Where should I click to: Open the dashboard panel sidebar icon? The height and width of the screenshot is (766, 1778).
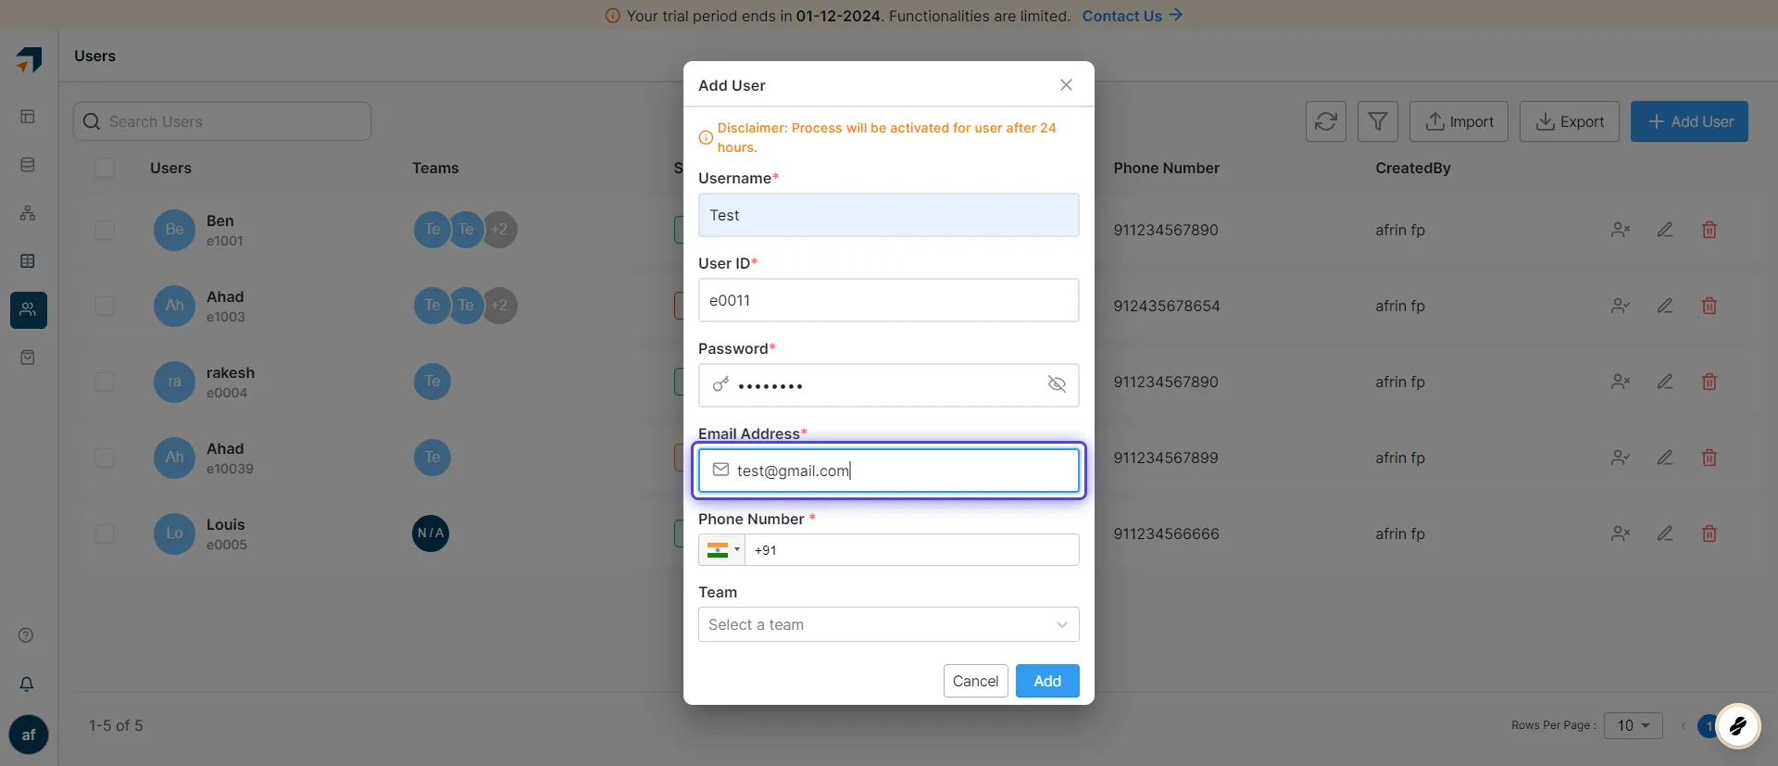click(x=28, y=117)
